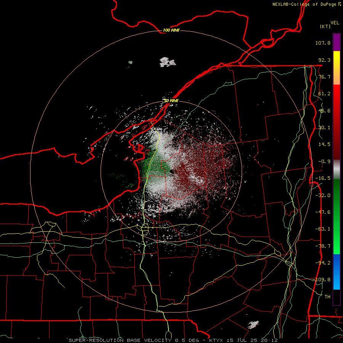Click the gray echo patch near 100 NMI label
343x343 pixels.
(167, 62)
